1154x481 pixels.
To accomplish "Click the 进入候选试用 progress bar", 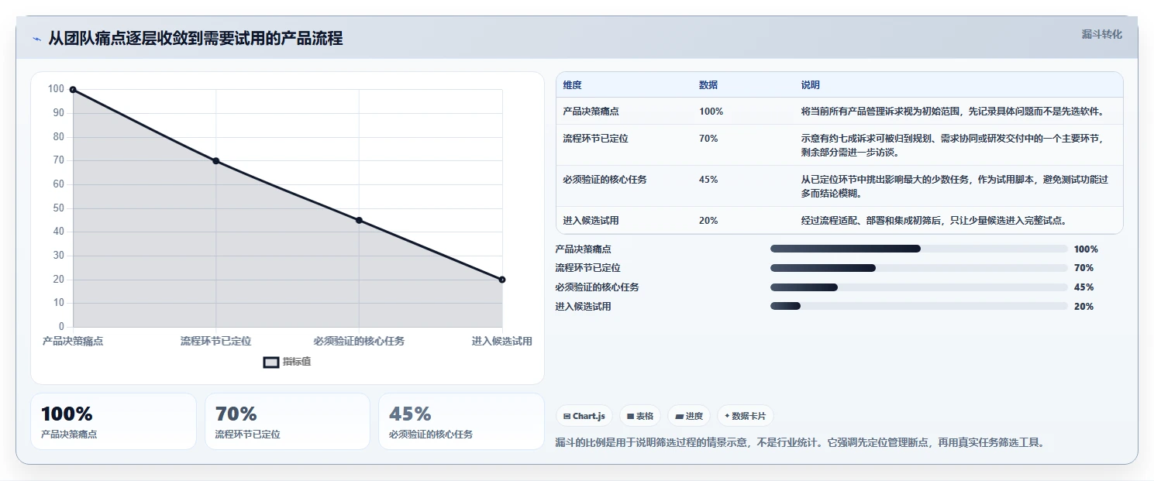I will [x=919, y=307].
